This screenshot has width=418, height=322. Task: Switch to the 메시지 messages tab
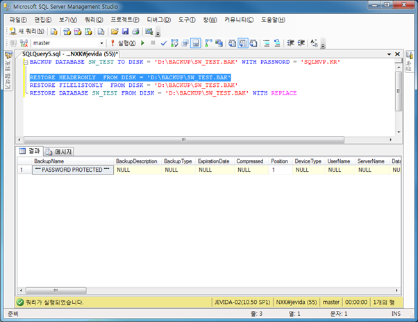point(58,152)
